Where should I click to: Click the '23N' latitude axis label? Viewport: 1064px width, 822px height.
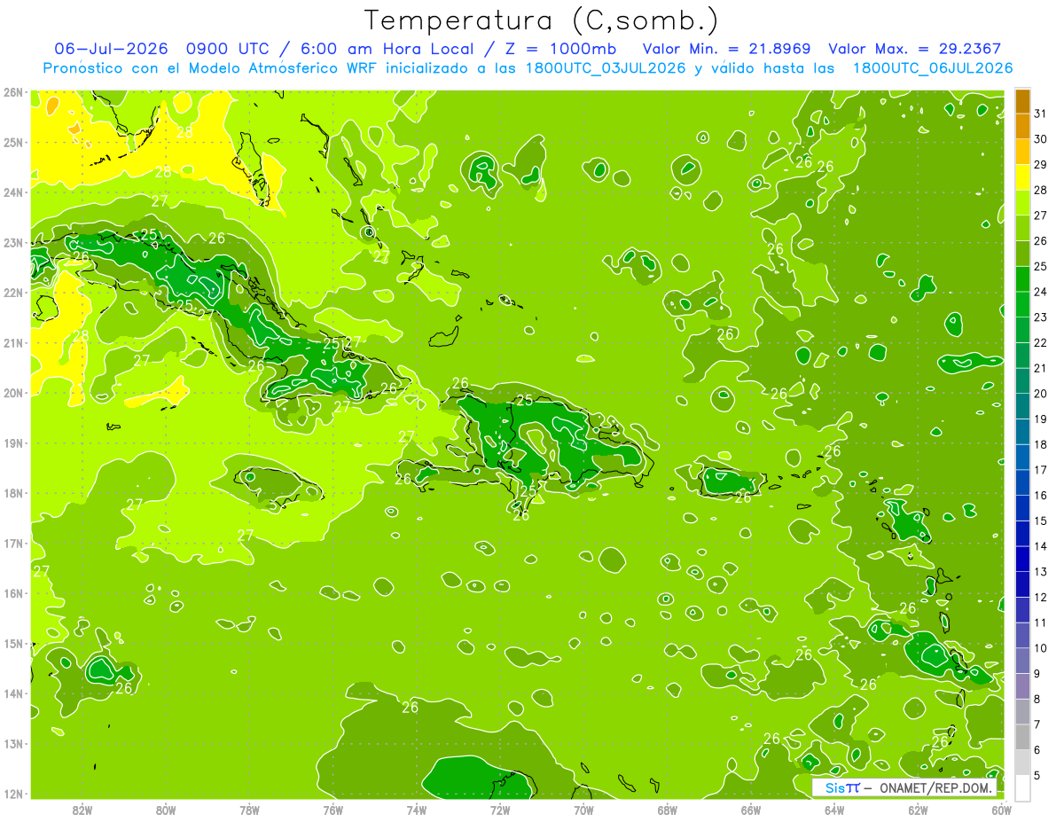(x=12, y=242)
